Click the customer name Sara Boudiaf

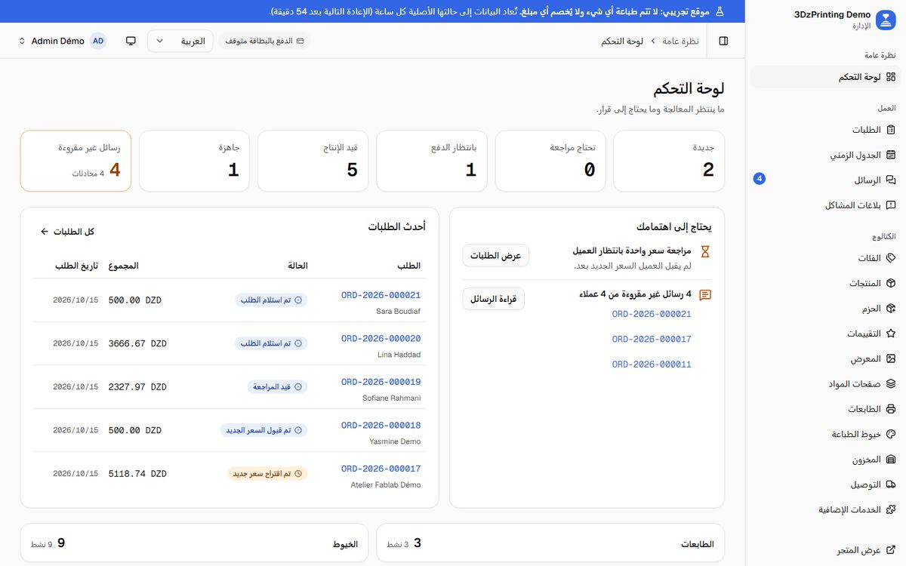coord(398,311)
